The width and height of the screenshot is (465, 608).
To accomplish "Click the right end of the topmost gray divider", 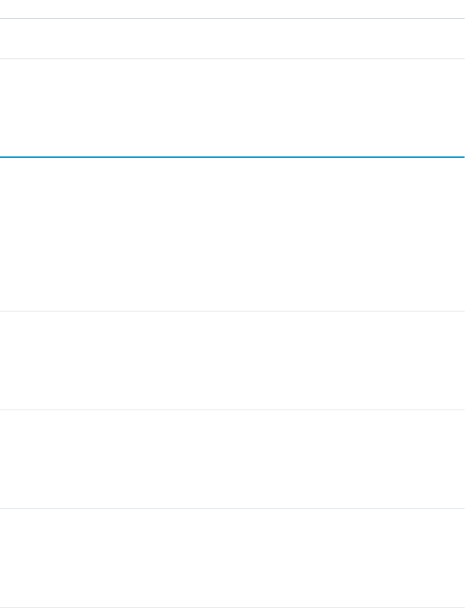I will pos(462,19).
